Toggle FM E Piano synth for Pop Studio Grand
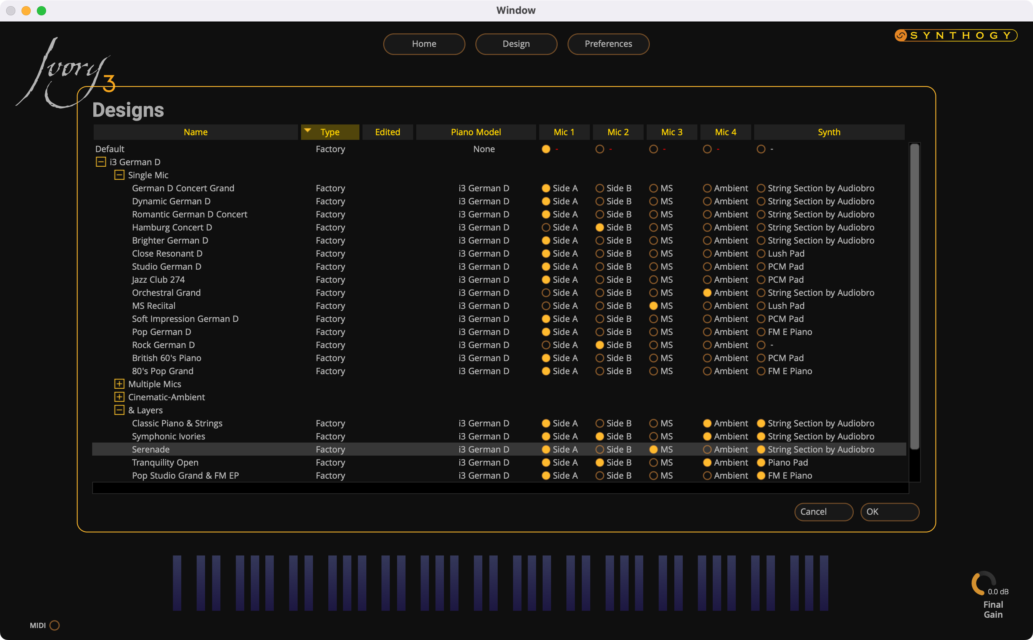The width and height of the screenshot is (1033, 640). click(x=761, y=475)
